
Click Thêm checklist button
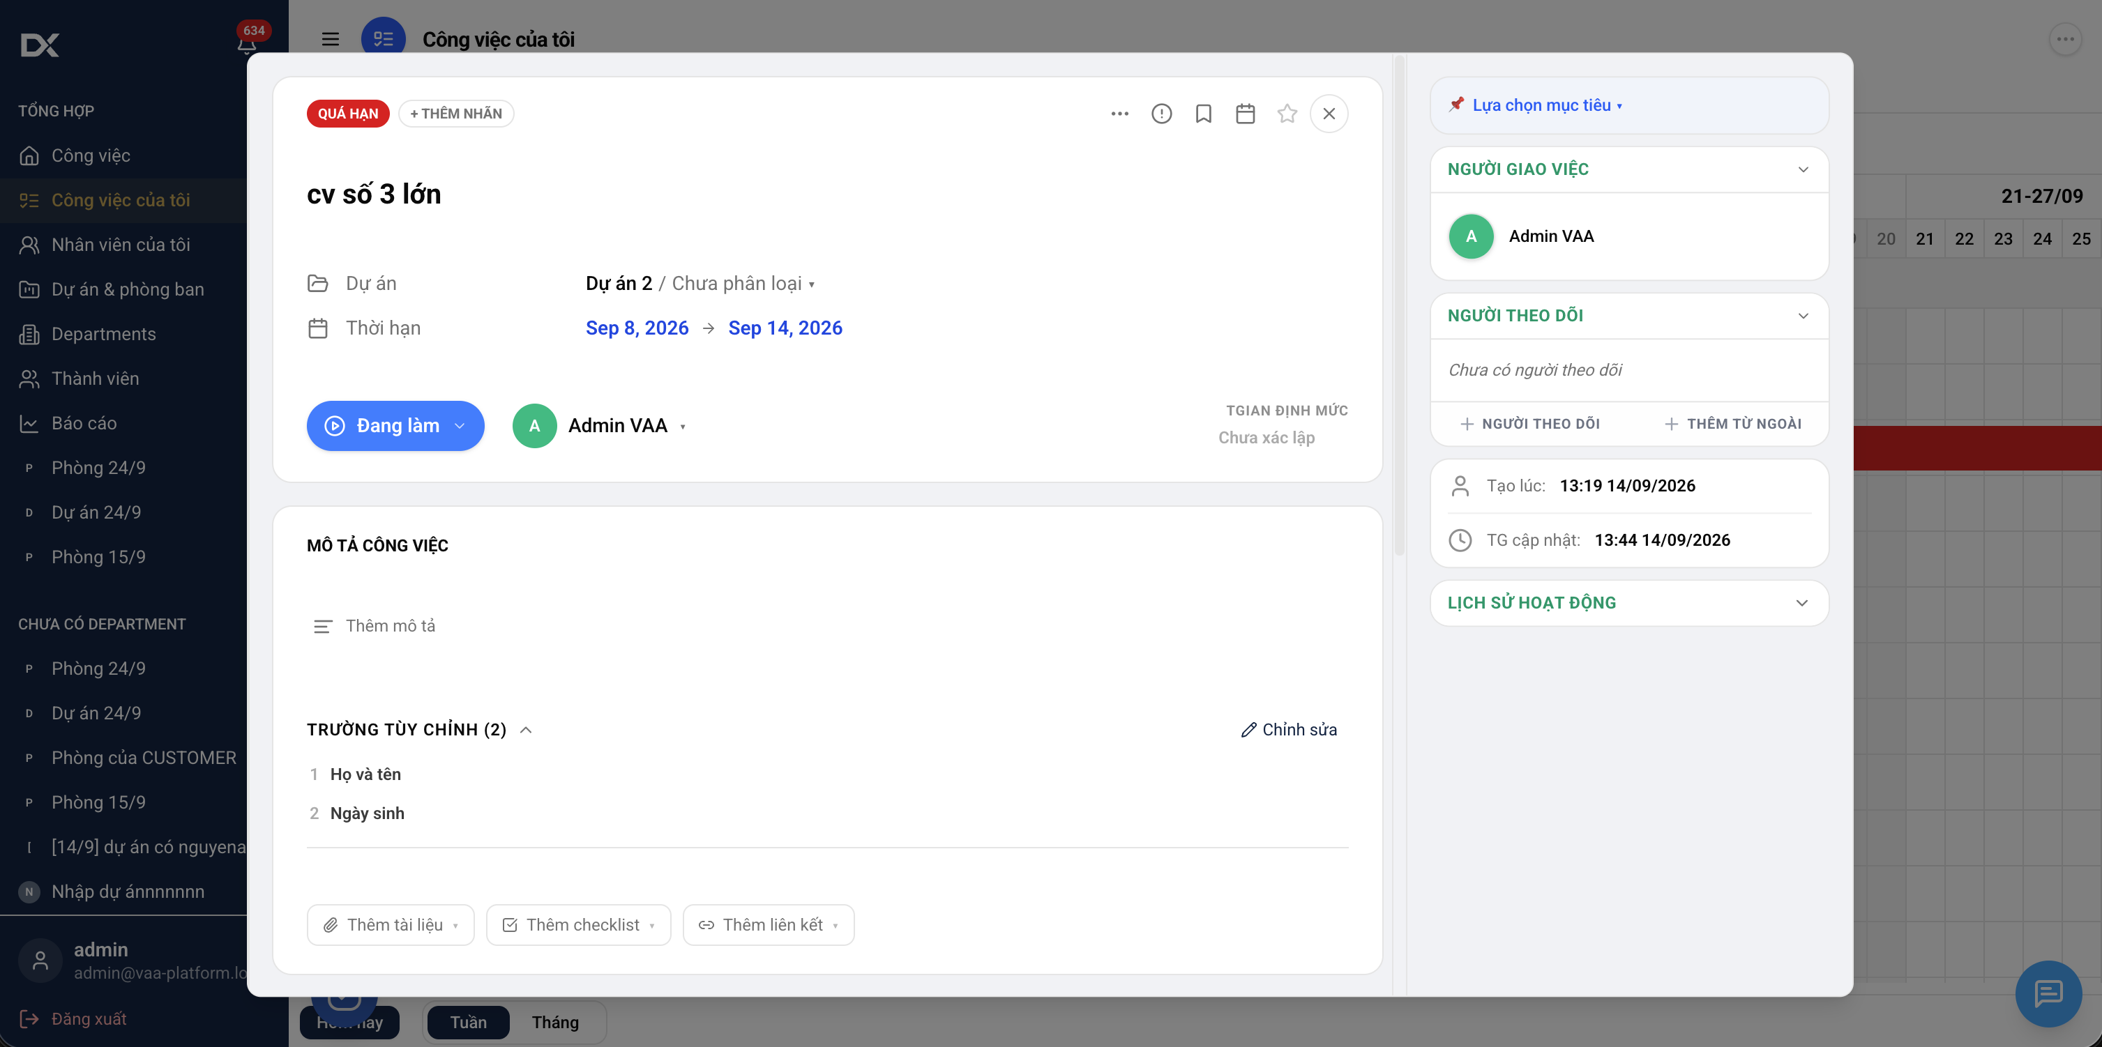[x=577, y=925]
